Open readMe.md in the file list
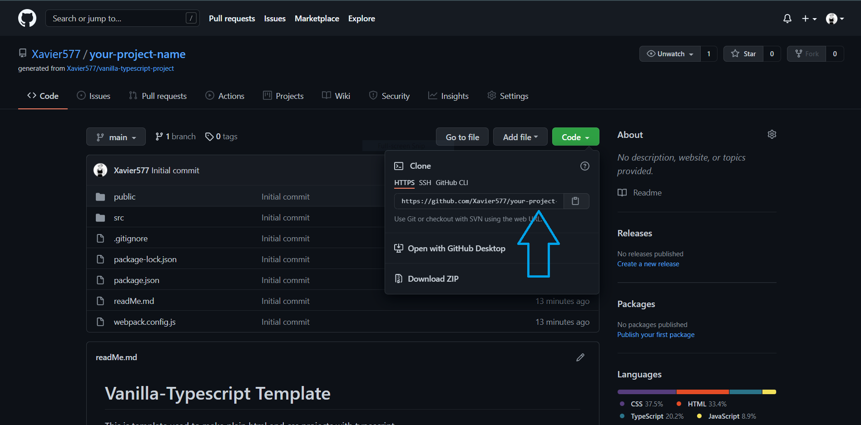This screenshot has width=861, height=425. 134,301
